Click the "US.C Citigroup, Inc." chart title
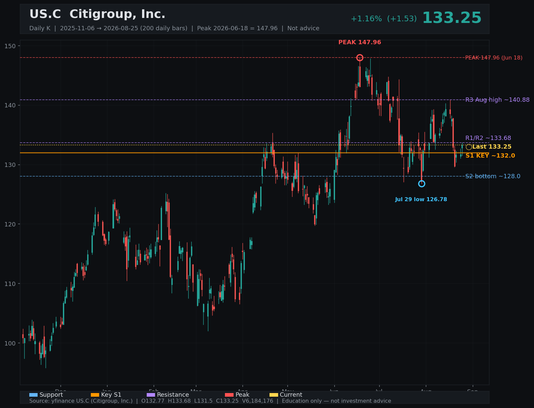This screenshot has width=534, height=408. 97,14
